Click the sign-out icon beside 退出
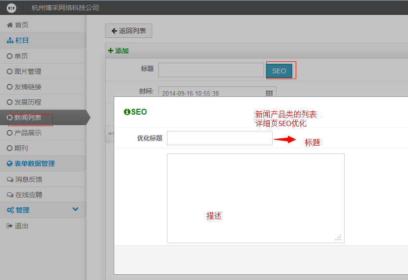The height and width of the screenshot is (280, 408). (10, 226)
